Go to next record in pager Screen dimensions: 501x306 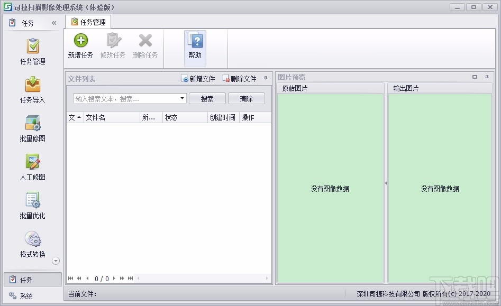coord(114,279)
